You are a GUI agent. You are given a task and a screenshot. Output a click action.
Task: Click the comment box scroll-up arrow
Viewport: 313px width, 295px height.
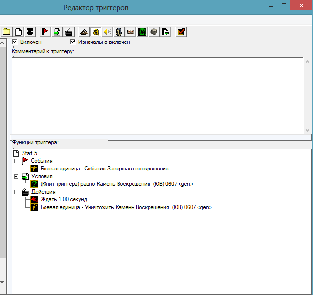(x=307, y=62)
